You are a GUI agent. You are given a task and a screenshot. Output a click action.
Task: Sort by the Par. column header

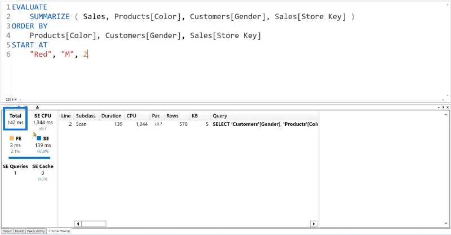pyautogui.click(x=156, y=116)
